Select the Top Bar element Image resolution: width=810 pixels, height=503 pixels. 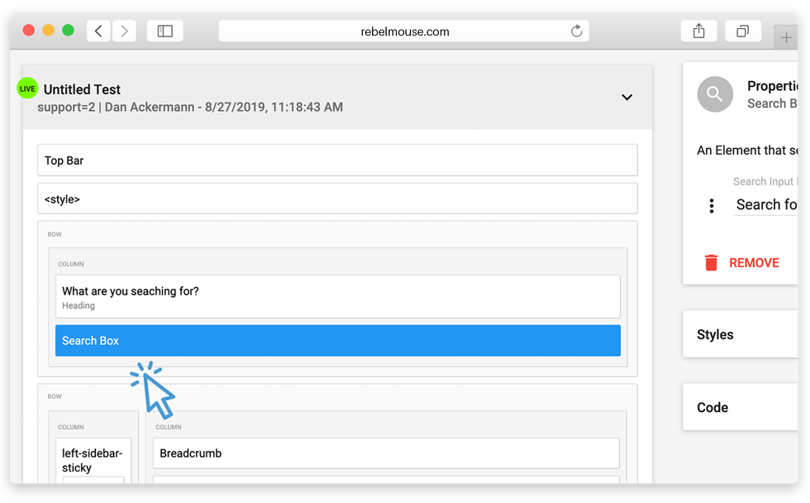click(337, 160)
